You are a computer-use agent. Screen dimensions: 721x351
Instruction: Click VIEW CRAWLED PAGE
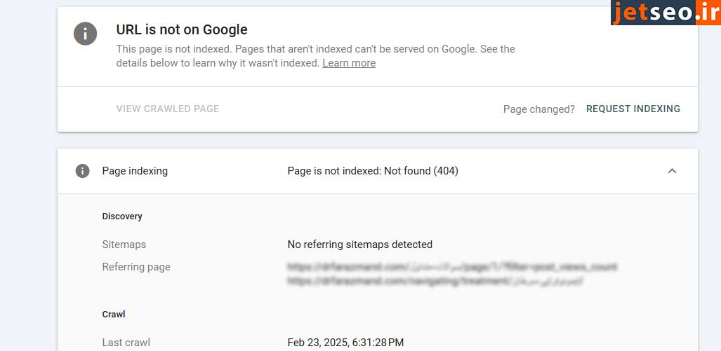click(x=168, y=109)
